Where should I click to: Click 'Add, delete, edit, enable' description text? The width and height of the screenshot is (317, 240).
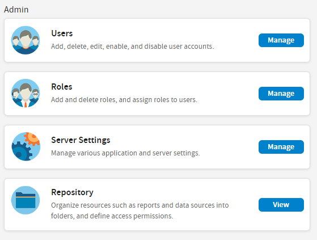pos(133,47)
